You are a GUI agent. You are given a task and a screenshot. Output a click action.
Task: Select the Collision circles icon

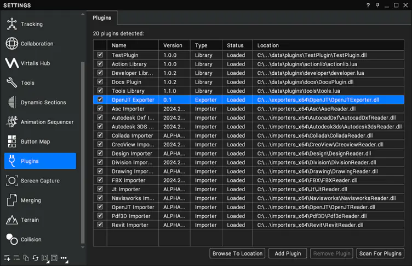coord(12,239)
